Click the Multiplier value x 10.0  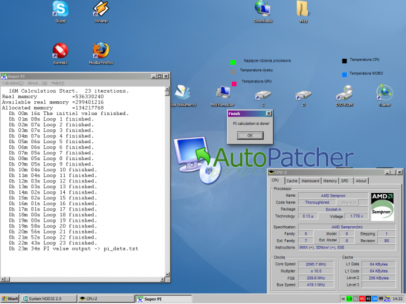(316, 271)
